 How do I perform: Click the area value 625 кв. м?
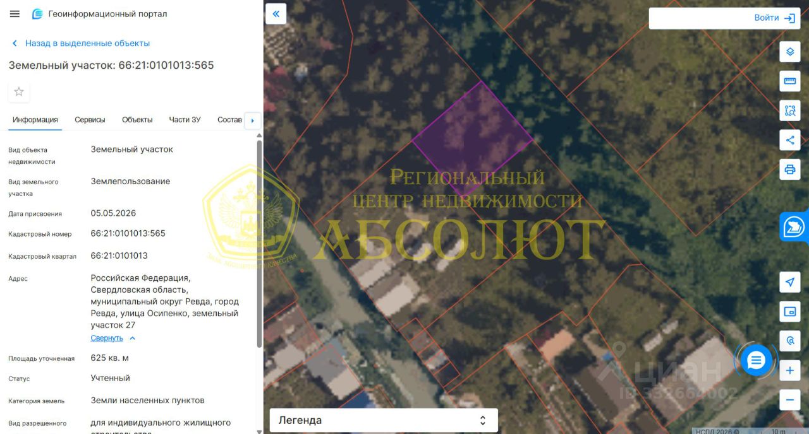[x=110, y=358]
